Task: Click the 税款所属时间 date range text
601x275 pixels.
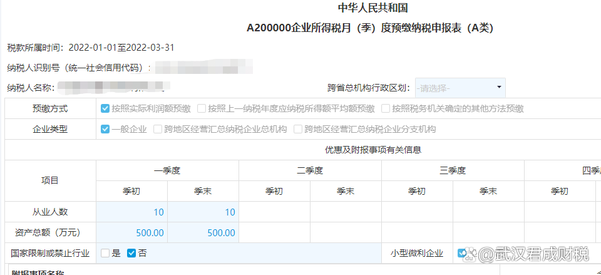Action: coord(121,48)
